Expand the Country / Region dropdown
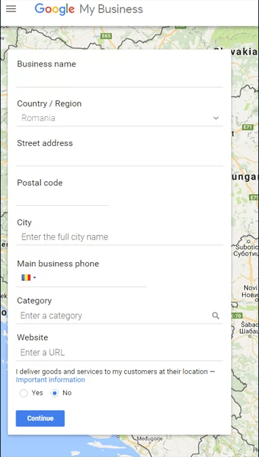259x457 pixels. [119, 118]
